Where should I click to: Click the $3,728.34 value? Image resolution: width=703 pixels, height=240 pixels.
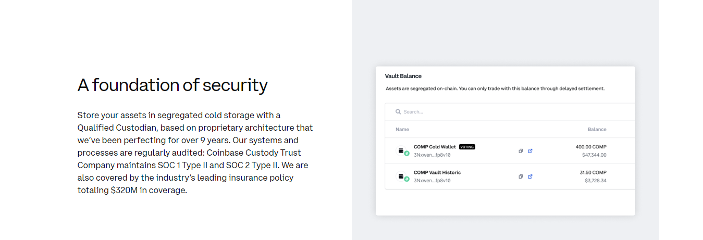click(596, 181)
